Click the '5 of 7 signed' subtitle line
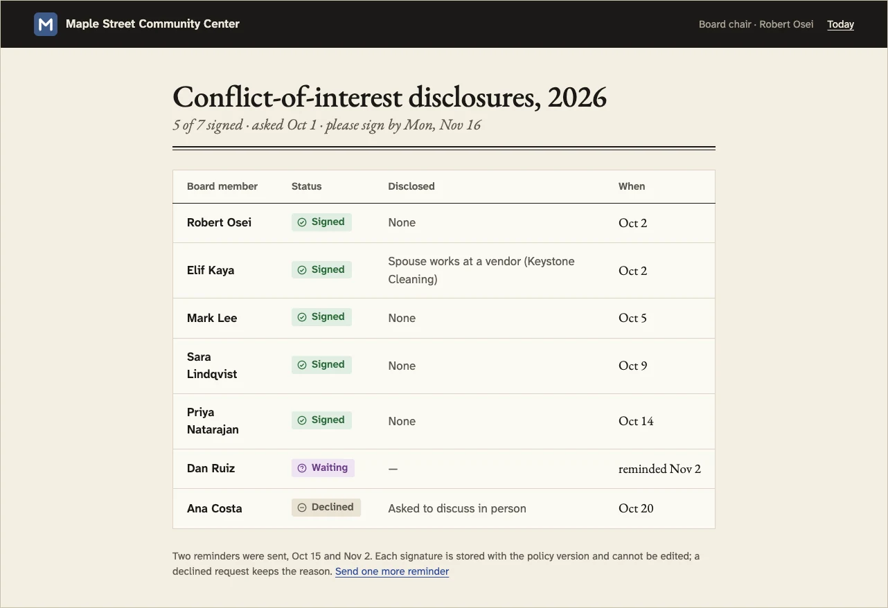 point(327,125)
